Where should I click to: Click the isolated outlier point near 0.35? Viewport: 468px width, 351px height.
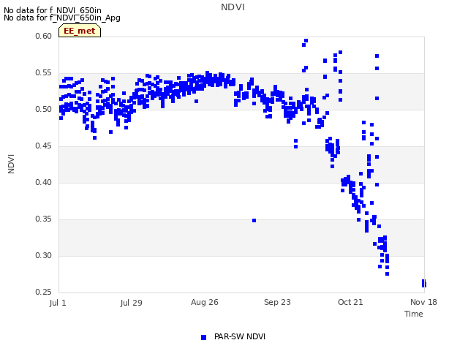pos(254,221)
